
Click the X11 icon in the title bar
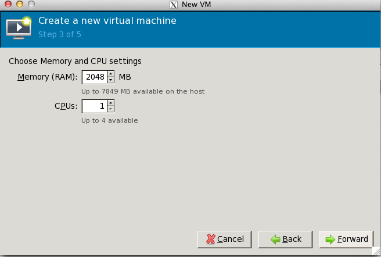(174, 5)
